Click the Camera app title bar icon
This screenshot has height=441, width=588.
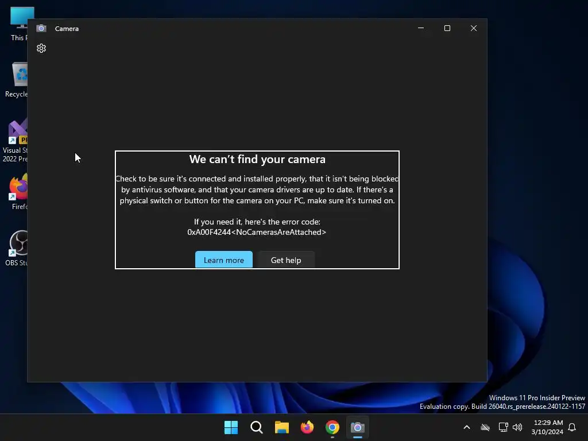(41, 29)
